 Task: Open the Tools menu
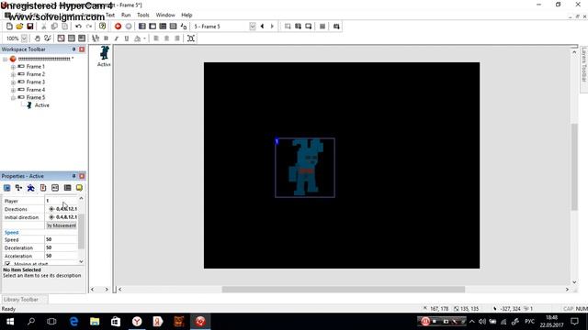click(x=143, y=15)
